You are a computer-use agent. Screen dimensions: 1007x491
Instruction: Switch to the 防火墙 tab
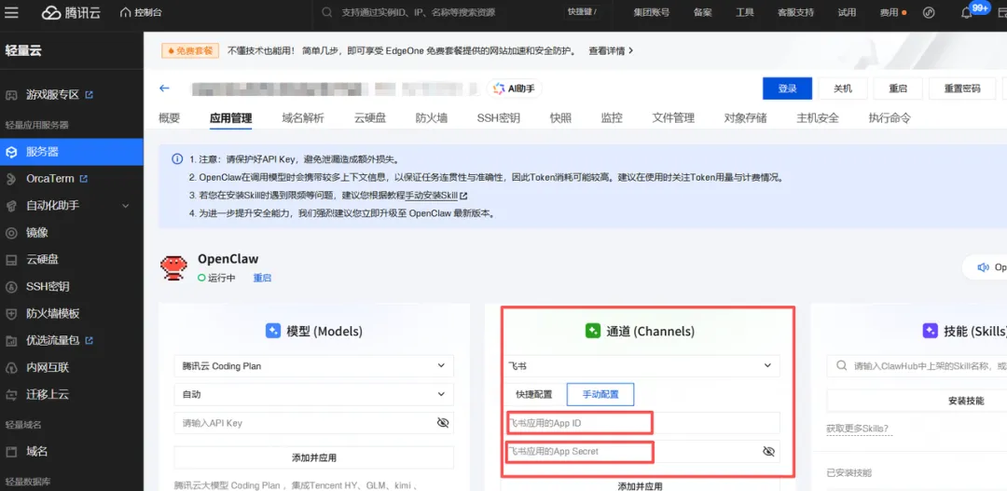(431, 118)
